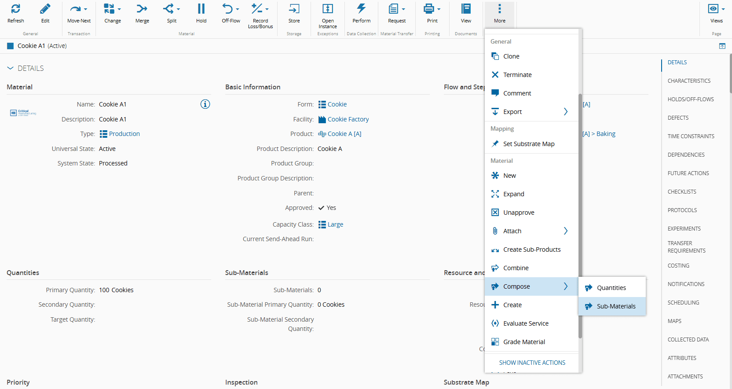
Task: Open the Split dropdown arrow
Action: coord(178,9)
